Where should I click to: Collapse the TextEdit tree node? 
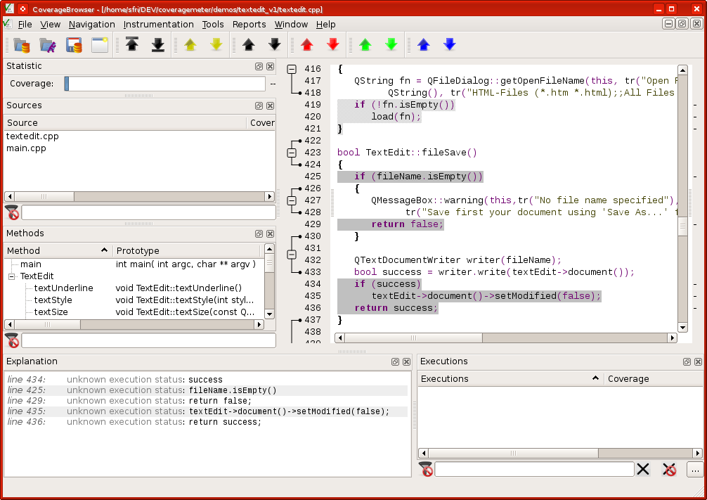pyautogui.click(x=12, y=276)
